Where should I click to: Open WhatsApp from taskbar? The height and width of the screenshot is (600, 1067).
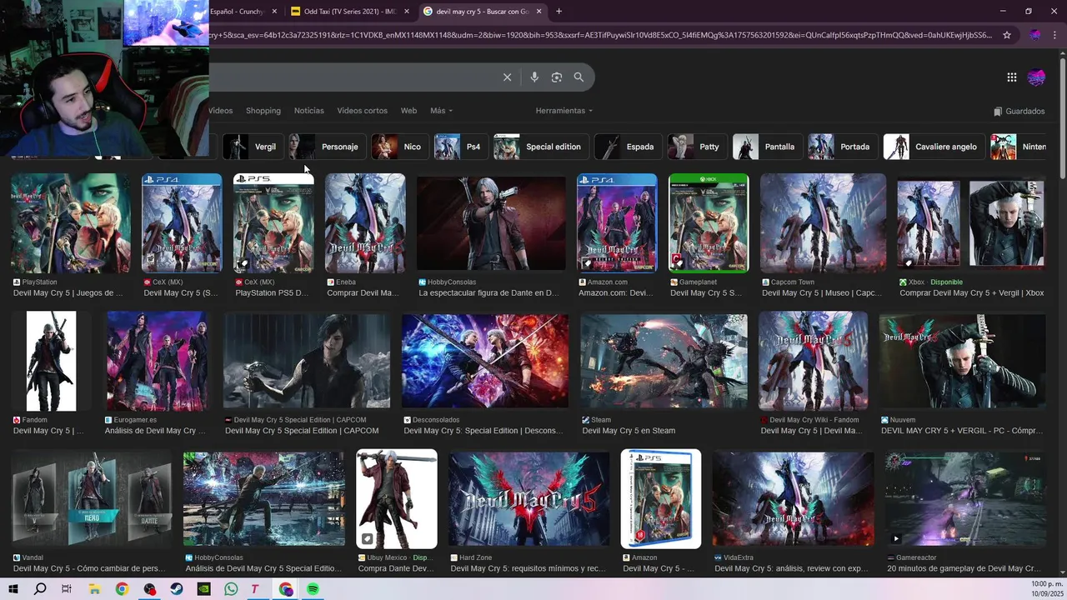tap(231, 589)
